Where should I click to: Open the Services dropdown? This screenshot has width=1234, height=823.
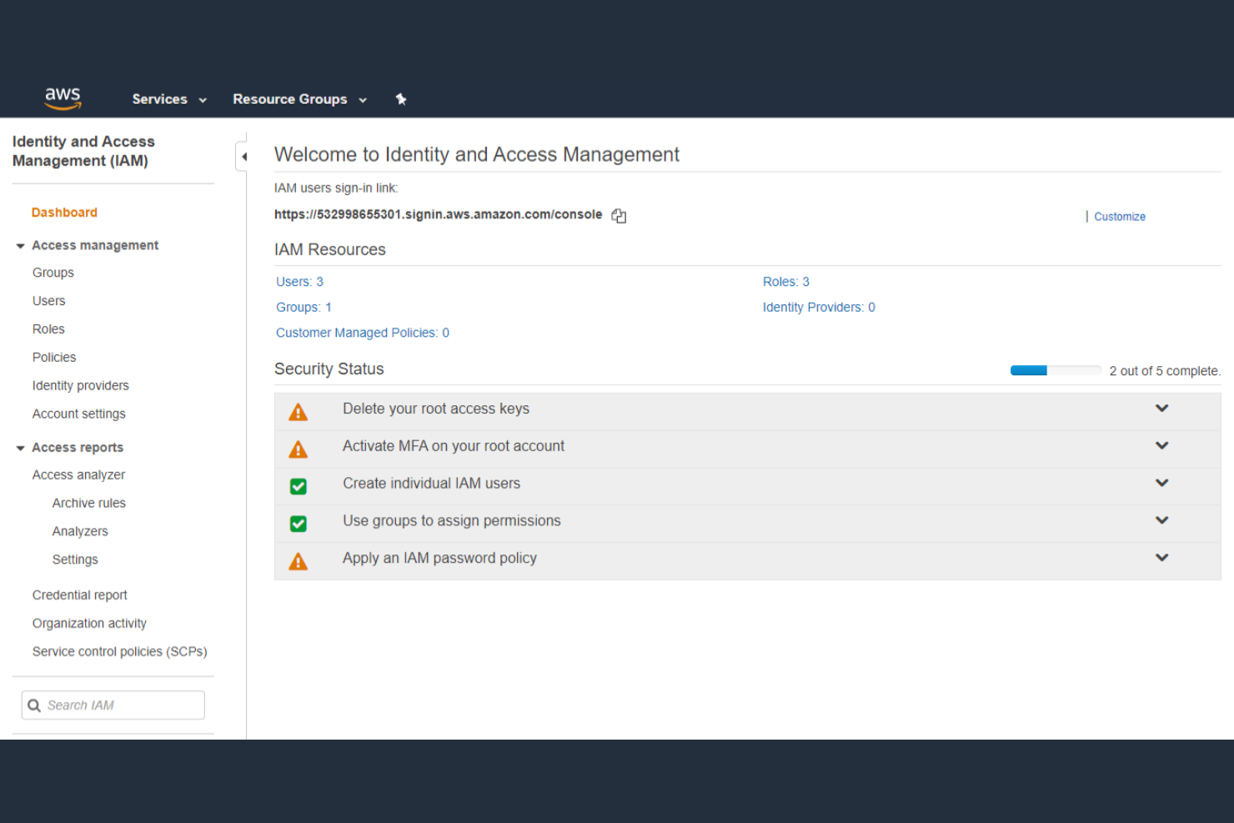coord(168,99)
